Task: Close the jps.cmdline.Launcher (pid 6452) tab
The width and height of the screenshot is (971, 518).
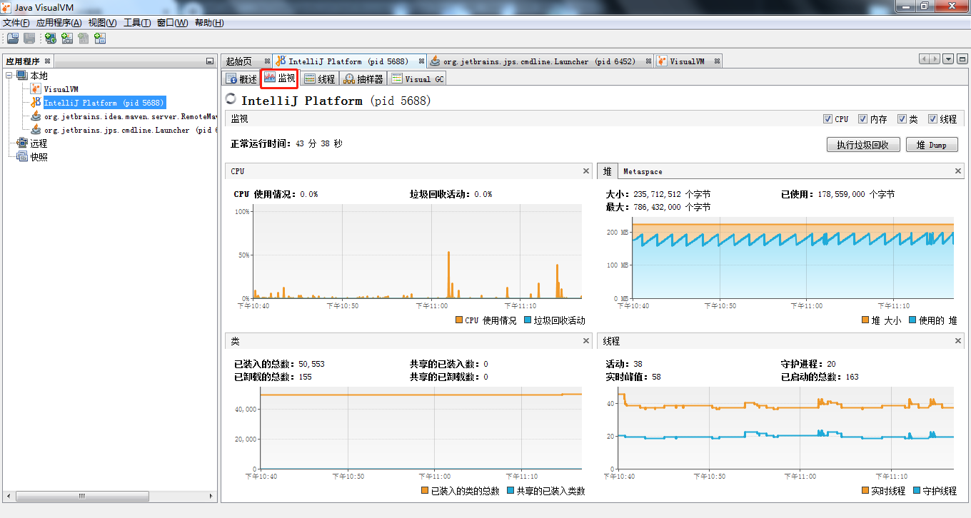Action: click(649, 61)
